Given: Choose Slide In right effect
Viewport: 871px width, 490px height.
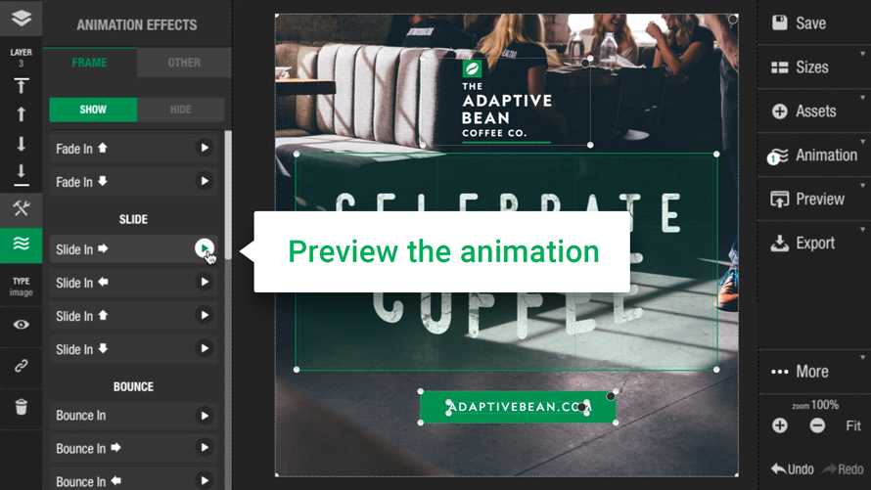Looking at the screenshot, I should [x=133, y=249].
